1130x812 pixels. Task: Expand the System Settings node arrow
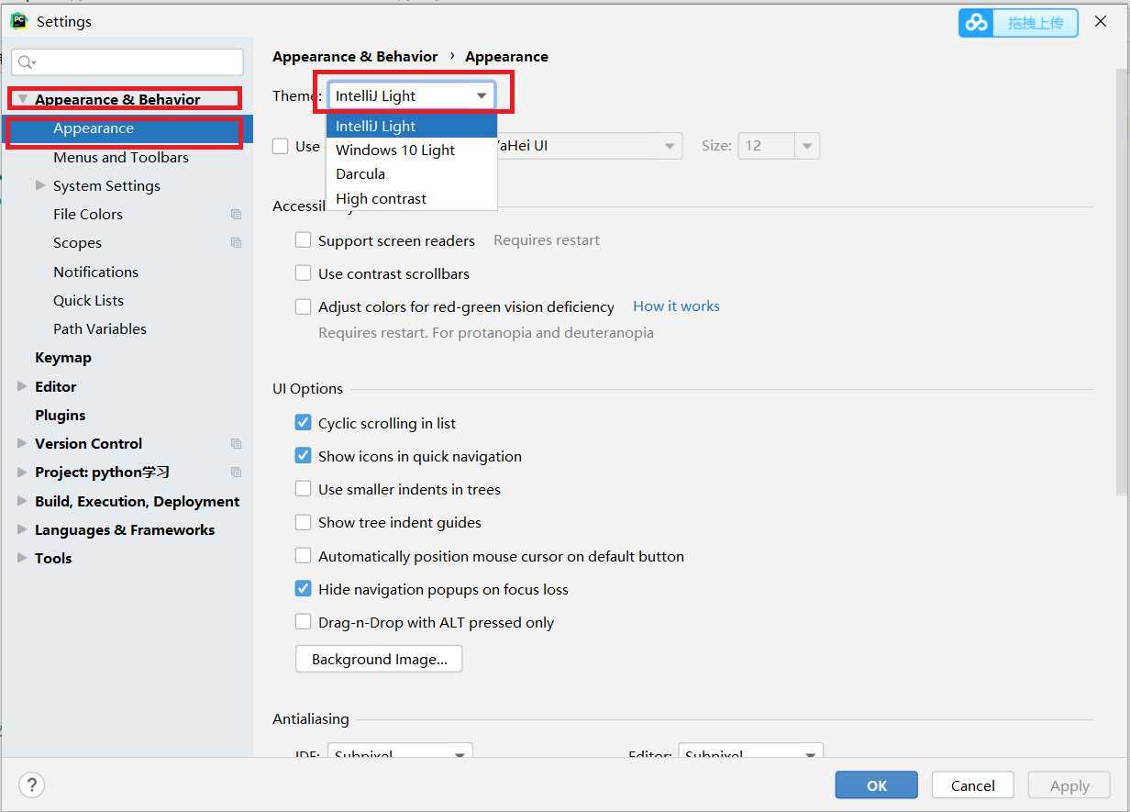click(x=40, y=185)
